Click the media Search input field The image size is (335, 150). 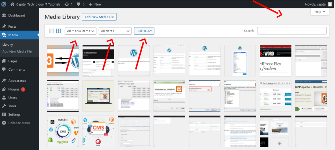[x=291, y=31]
